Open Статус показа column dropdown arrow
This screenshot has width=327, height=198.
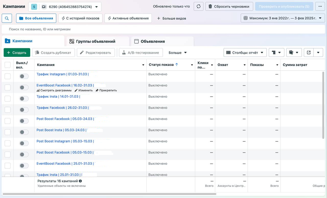[x=192, y=65]
